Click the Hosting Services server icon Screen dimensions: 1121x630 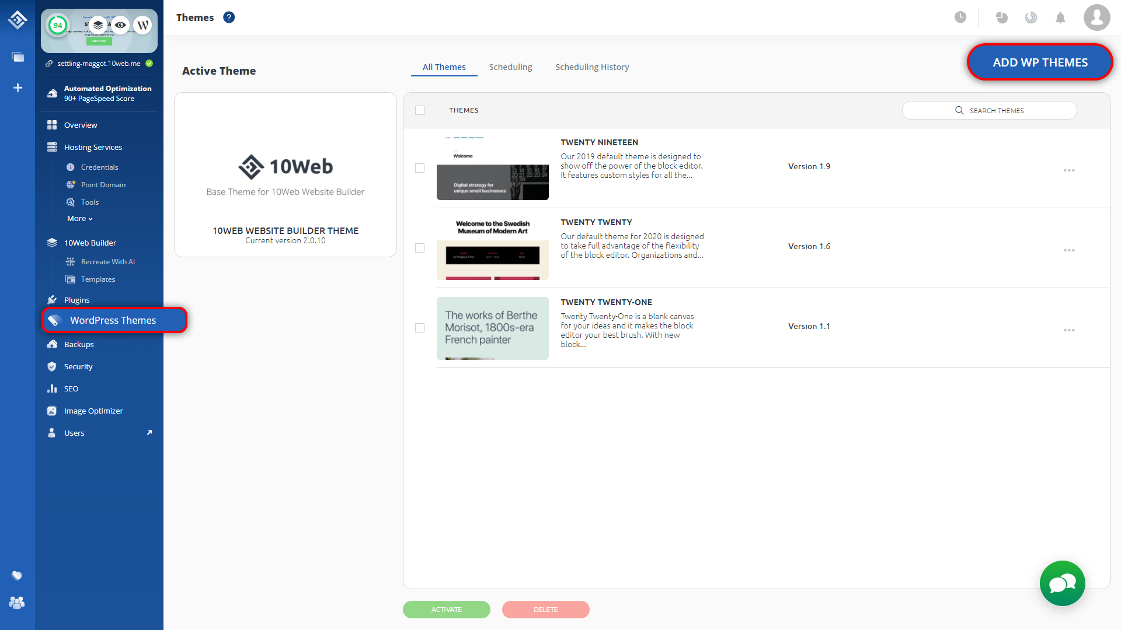(52, 147)
